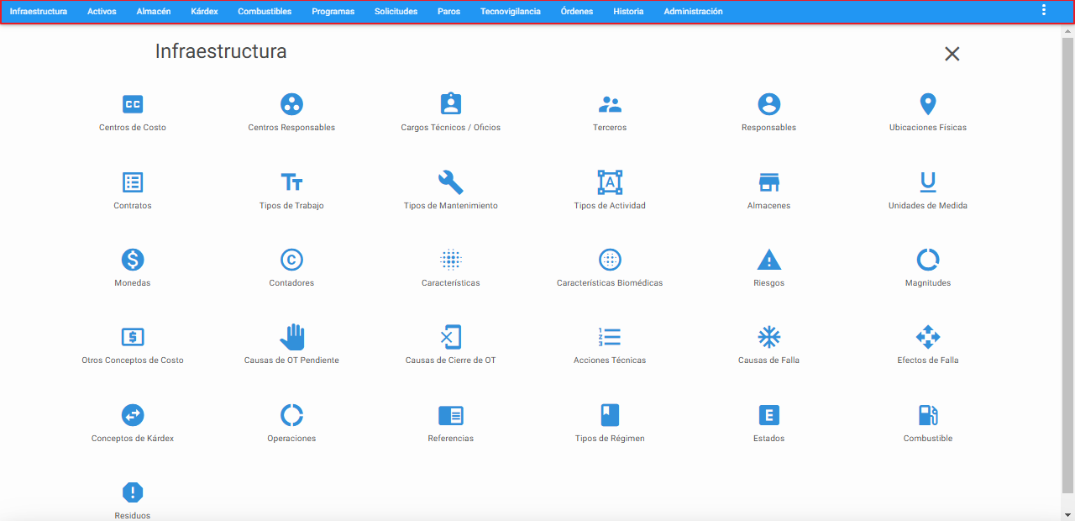Image resolution: width=1075 pixels, height=521 pixels.
Task: Select the Magnitudes ring icon
Action: [928, 260]
